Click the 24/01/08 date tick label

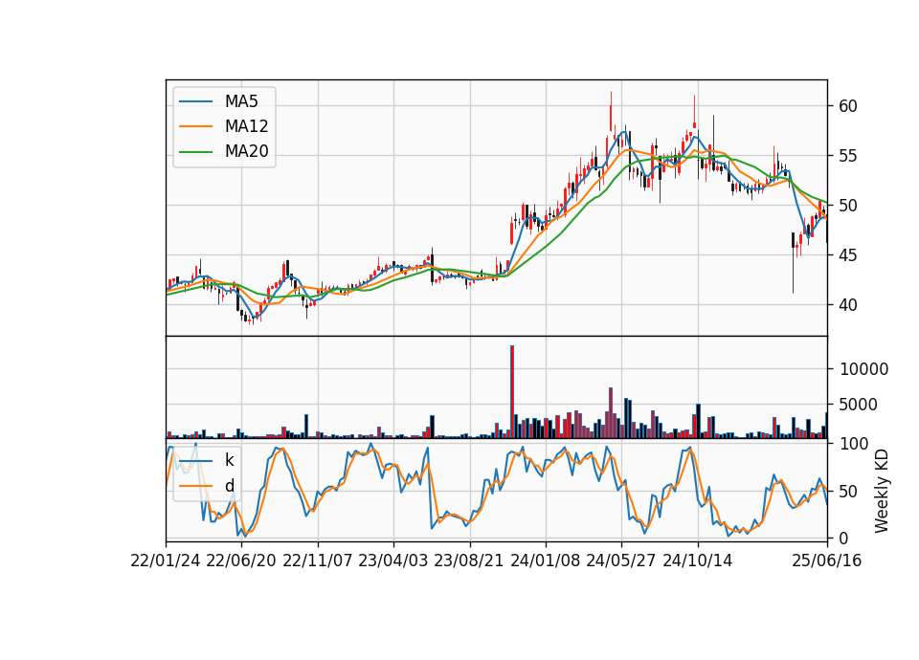(545, 561)
